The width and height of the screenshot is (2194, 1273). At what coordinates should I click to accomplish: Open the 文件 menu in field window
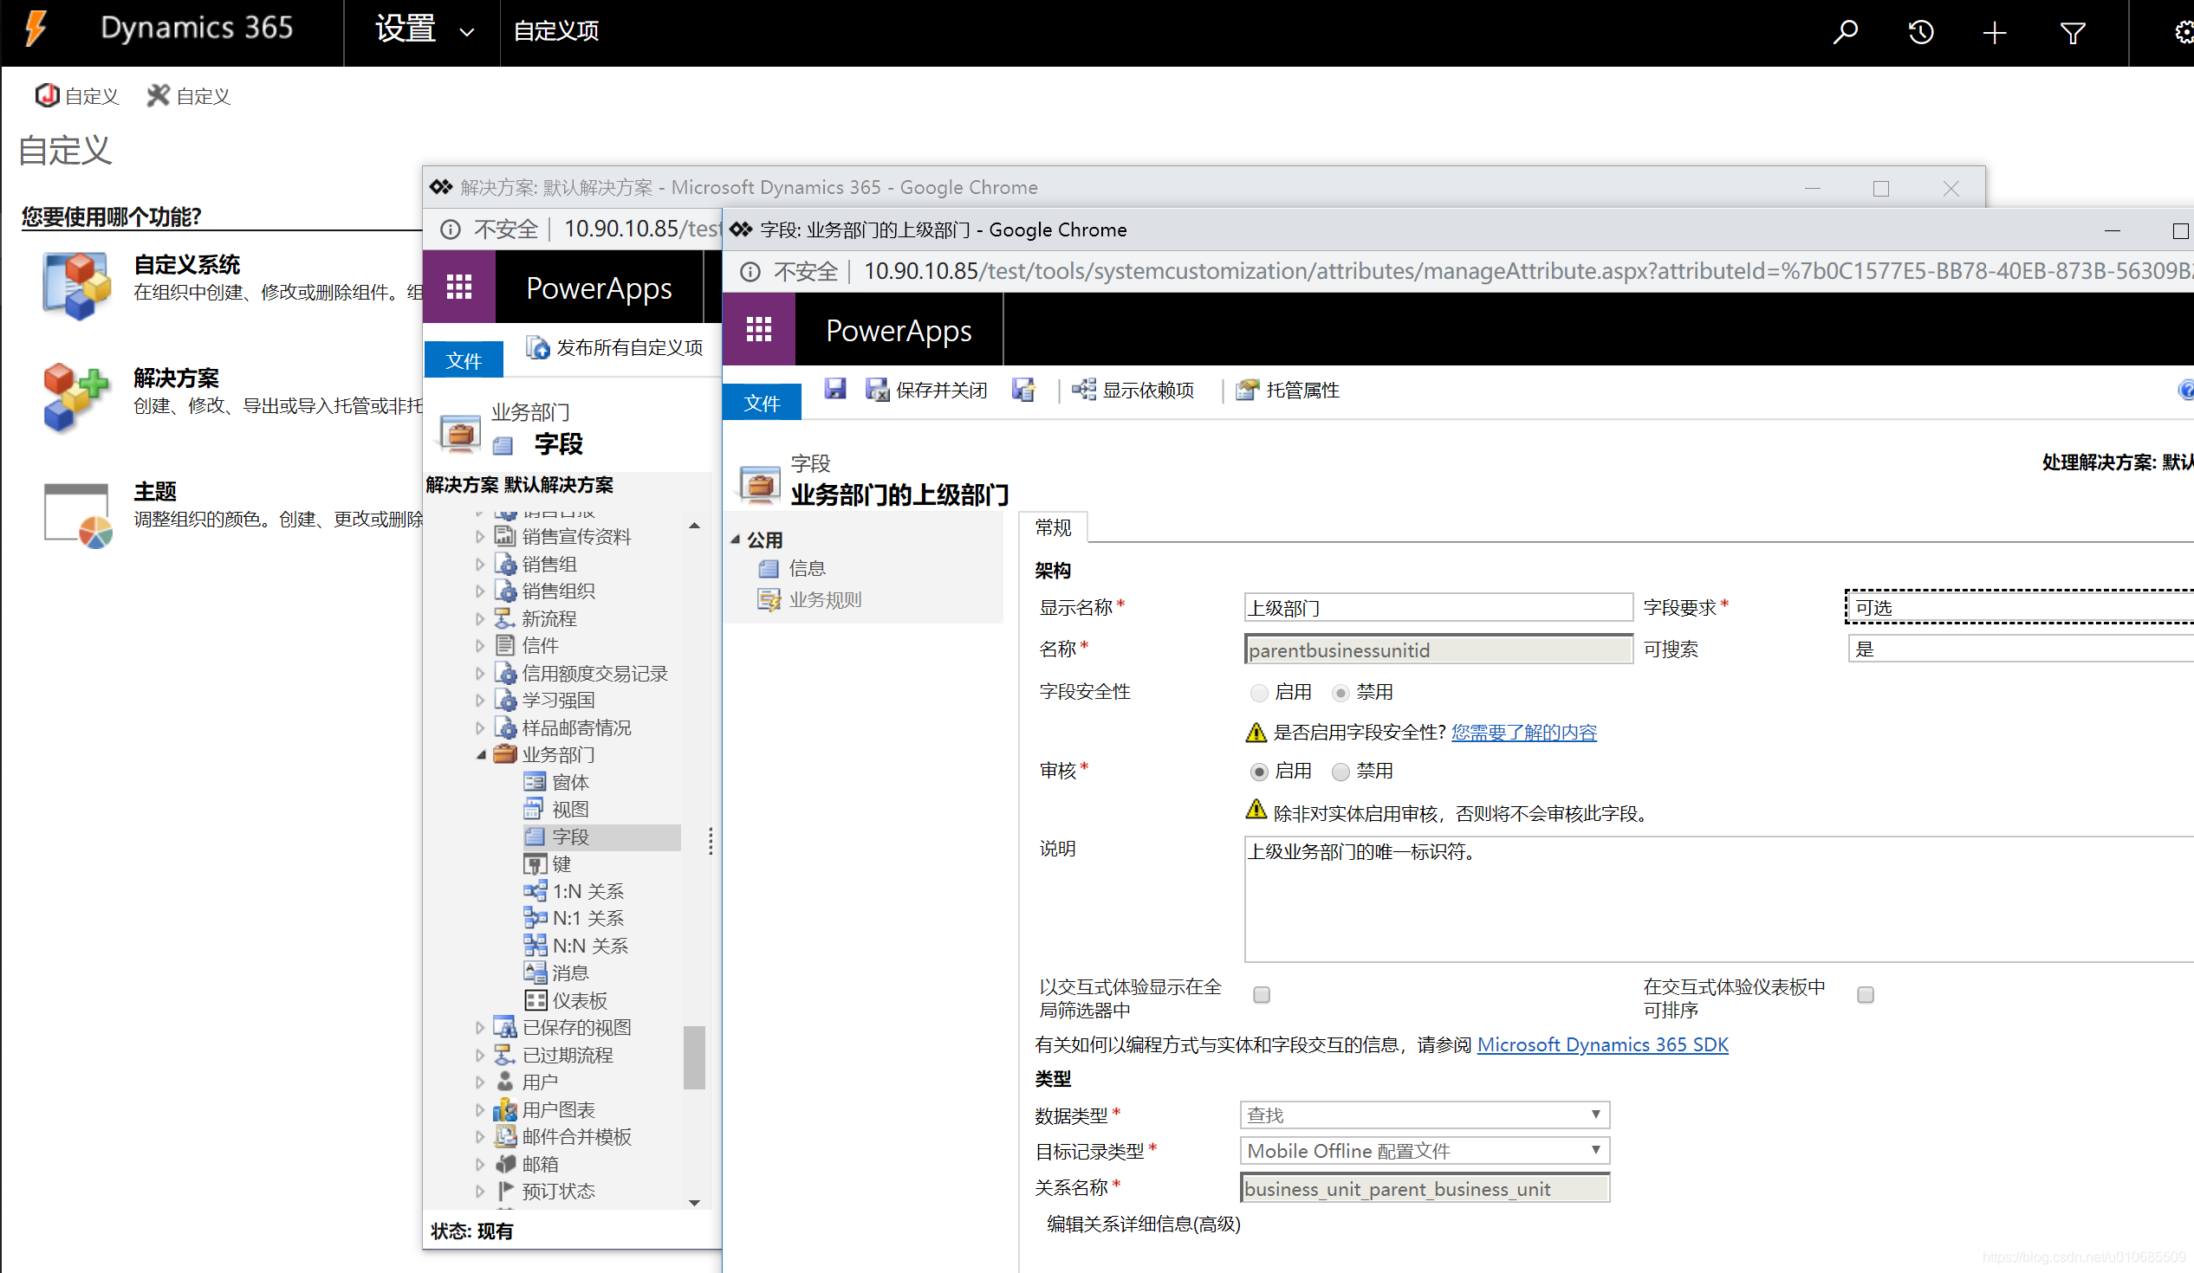(x=761, y=403)
